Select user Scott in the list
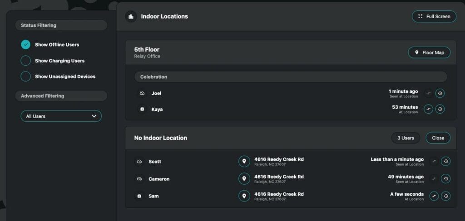 pyautogui.click(x=155, y=162)
